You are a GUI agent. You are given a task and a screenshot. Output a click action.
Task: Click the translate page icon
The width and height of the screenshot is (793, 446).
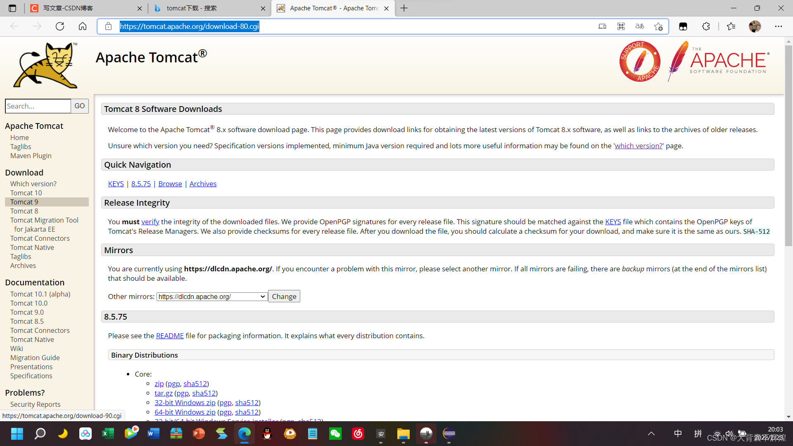tap(640, 26)
